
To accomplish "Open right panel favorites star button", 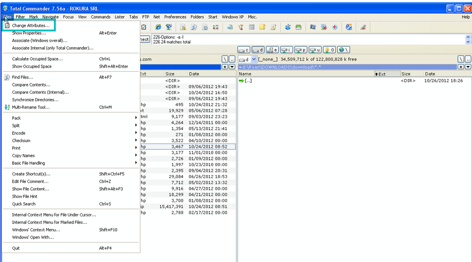I will pyautogui.click(x=461, y=67).
